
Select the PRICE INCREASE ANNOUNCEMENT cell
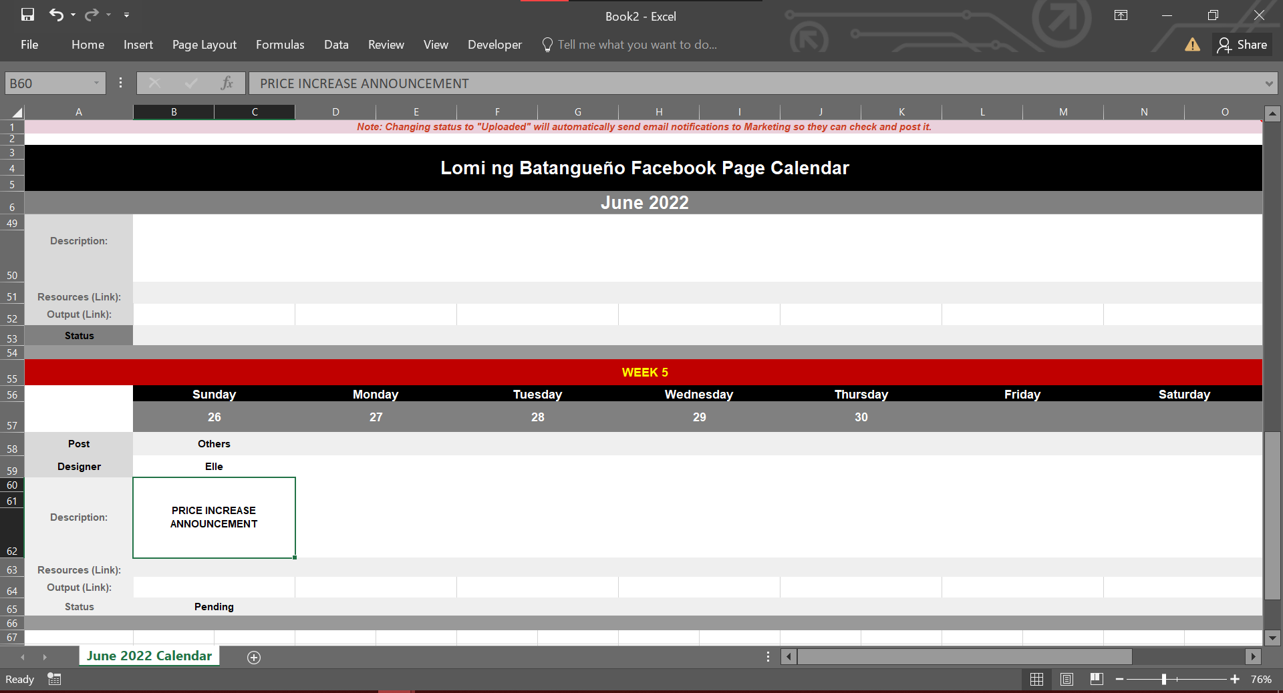214,517
